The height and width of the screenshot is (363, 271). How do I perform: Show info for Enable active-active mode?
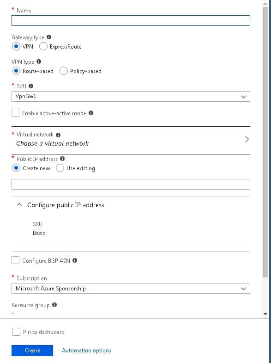point(91,113)
